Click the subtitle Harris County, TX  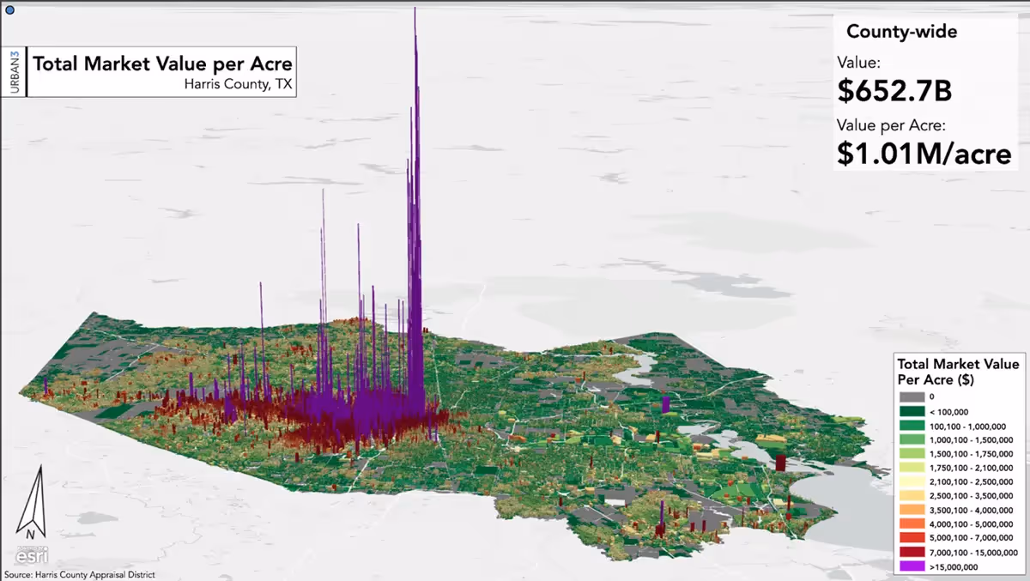pos(238,84)
